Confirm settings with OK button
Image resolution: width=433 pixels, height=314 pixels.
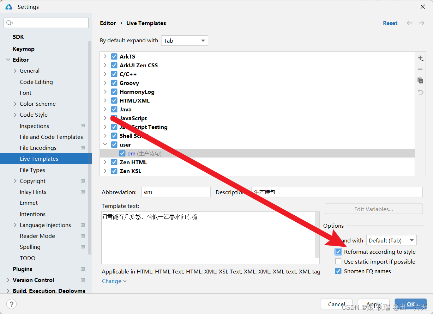(x=411, y=304)
